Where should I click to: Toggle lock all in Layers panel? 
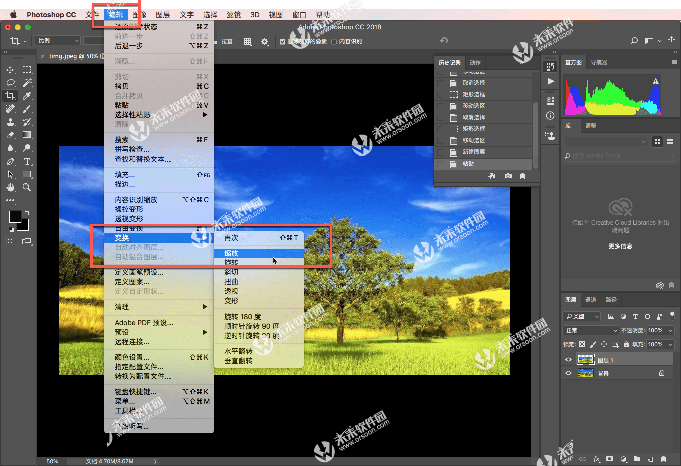(626, 344)
